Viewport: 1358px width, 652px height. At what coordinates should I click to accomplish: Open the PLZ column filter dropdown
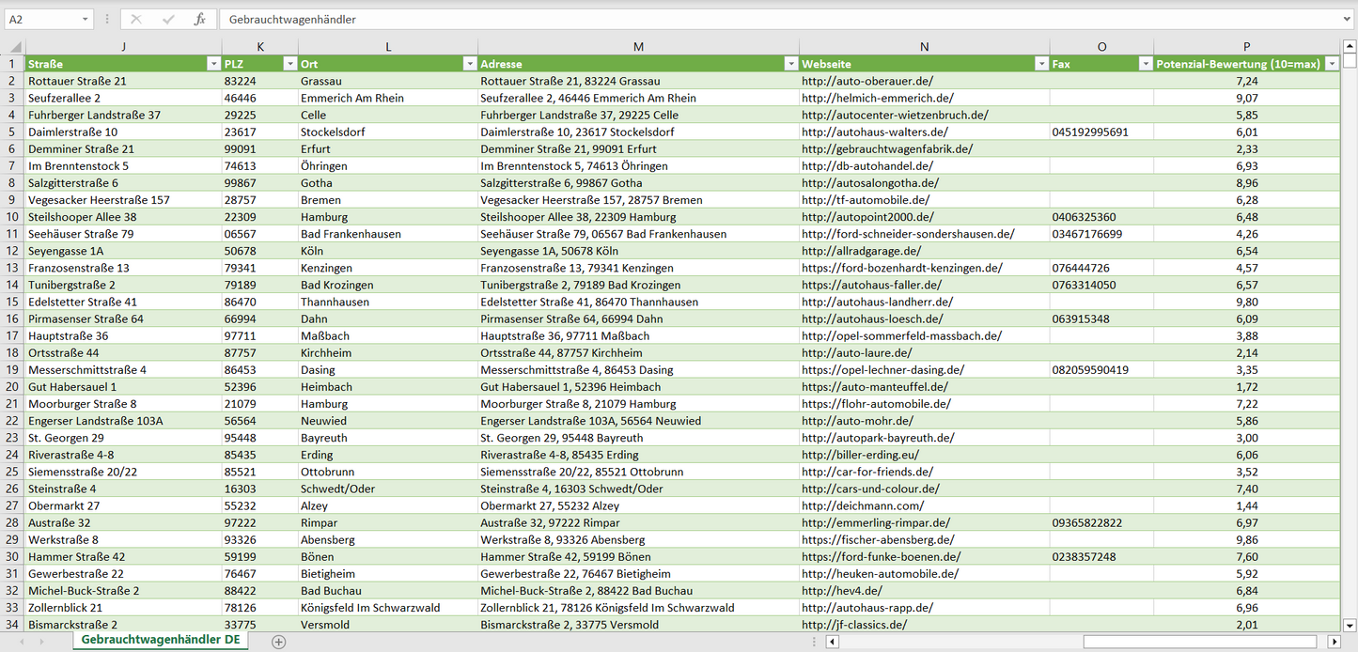click(289, 64)
